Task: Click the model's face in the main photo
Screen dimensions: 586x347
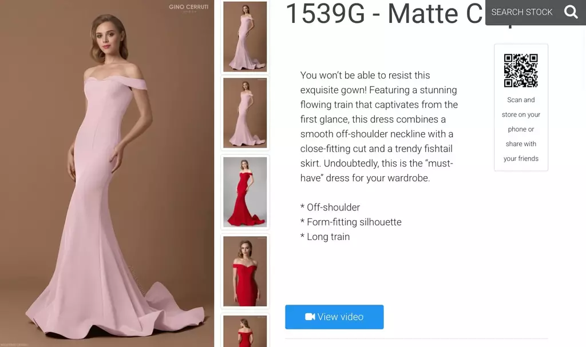Action: (108, 39)
